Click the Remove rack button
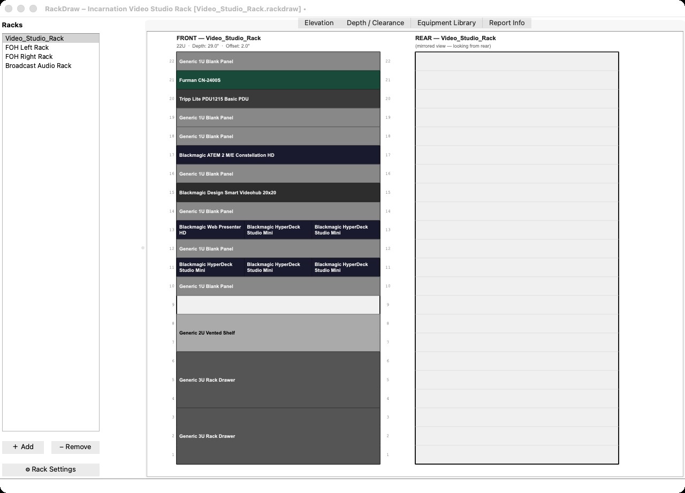The width and height of the screenshot is (685, 493). (x=75, y=447)
